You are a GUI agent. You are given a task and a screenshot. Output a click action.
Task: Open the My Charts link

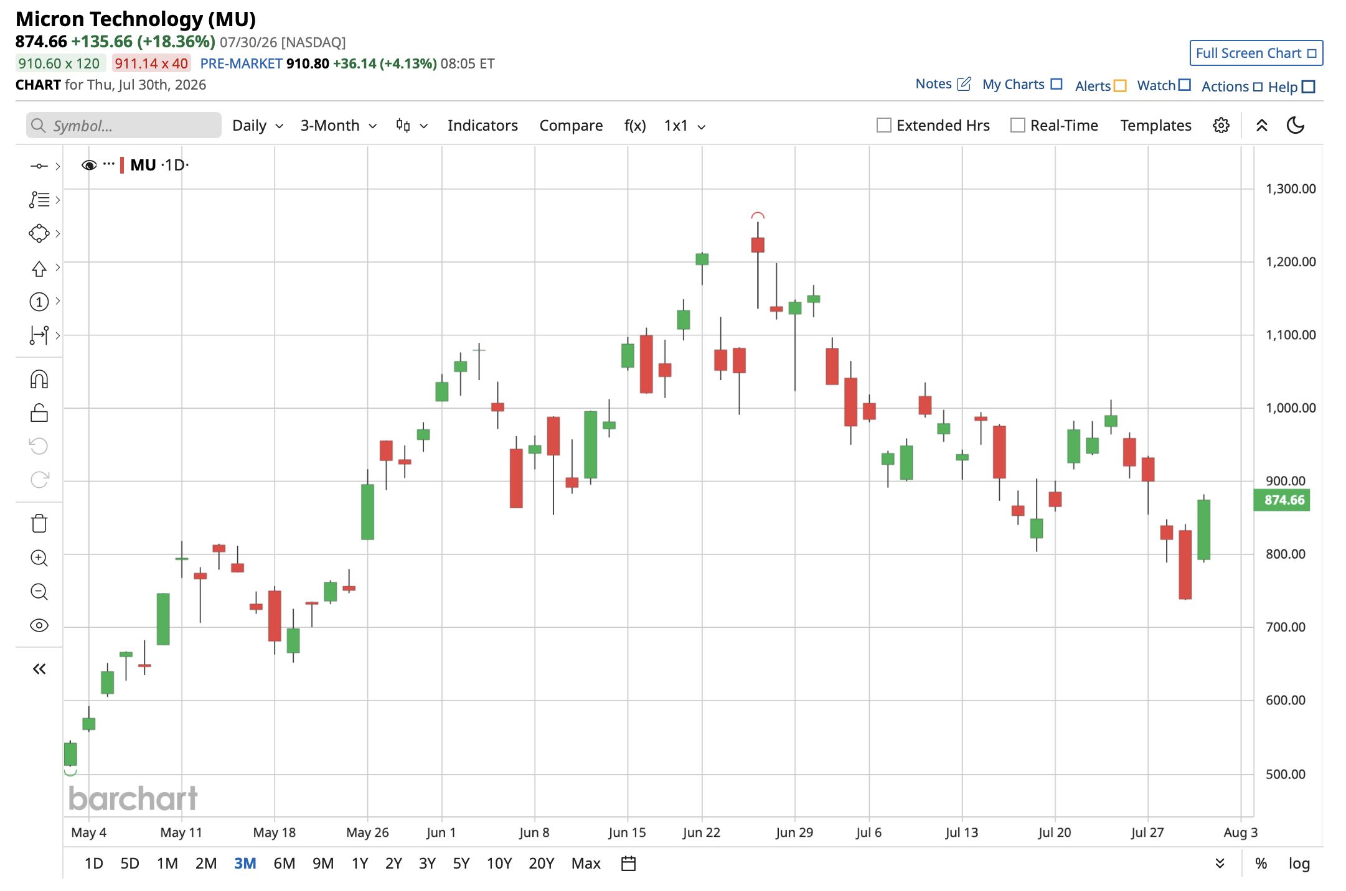coord(1022,84)
